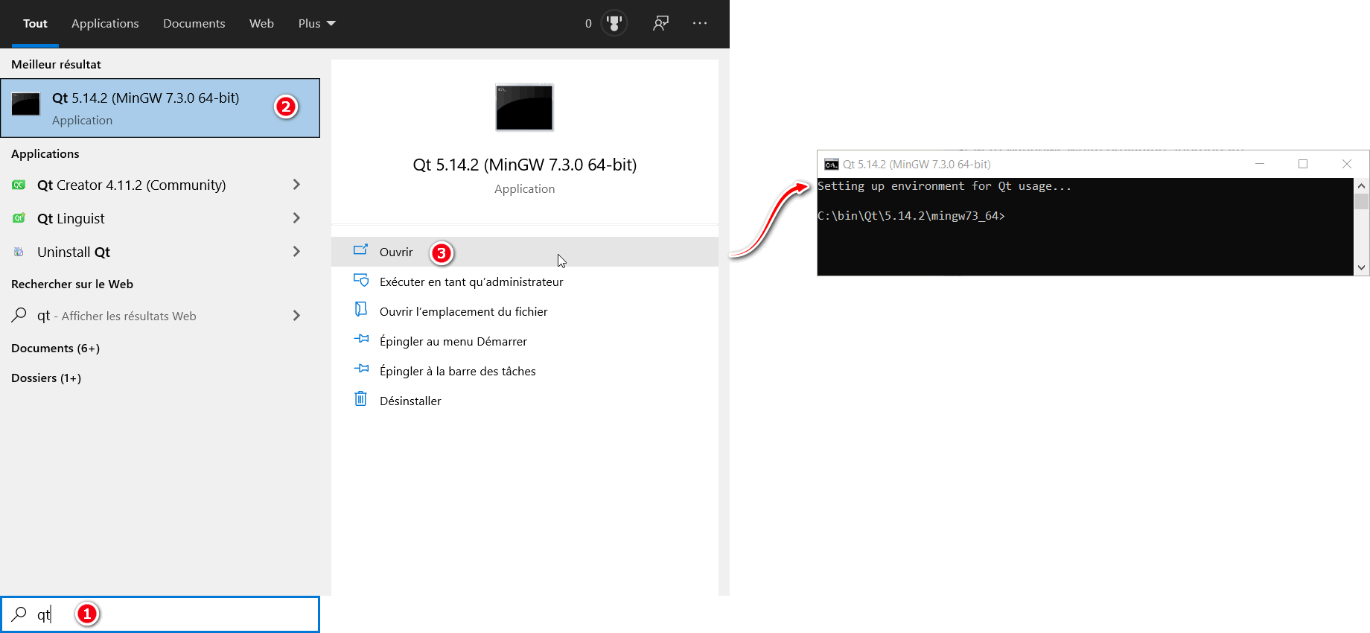
Task: Switch to the Documents tab
Action: point(194,23)
